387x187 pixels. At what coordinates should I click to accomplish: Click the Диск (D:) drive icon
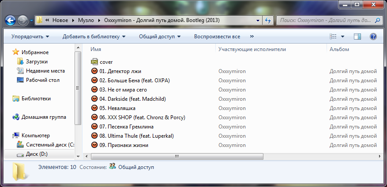click(20, 154)
